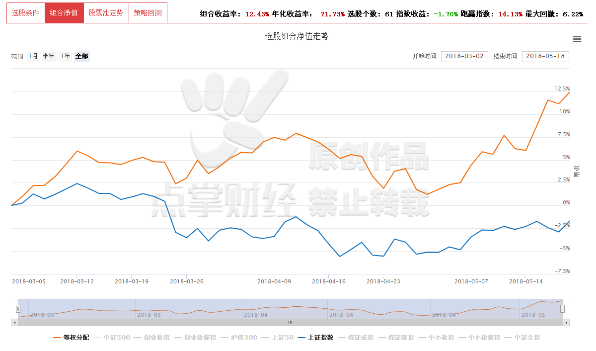Toggle the 上证50 series in legend
Viewport: 596px width, 351px height.
pos(277,338)
